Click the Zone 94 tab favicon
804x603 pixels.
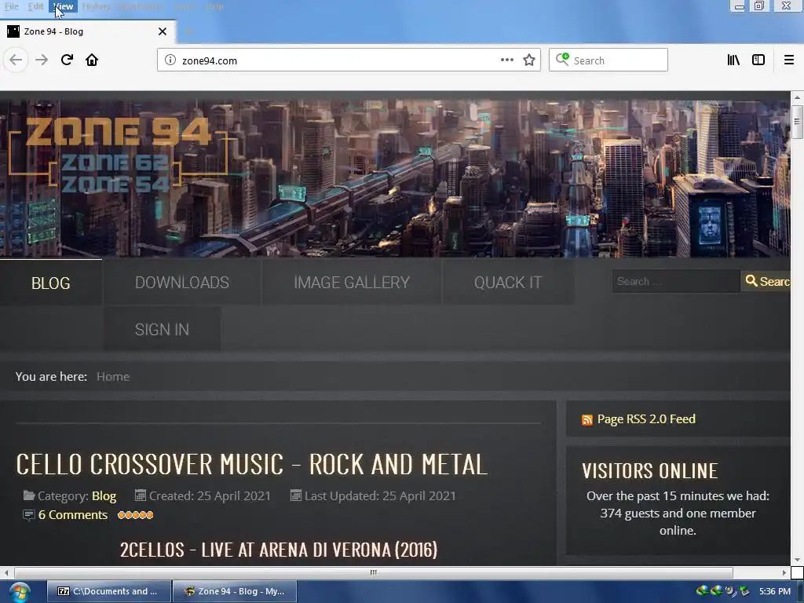point(13,31)
